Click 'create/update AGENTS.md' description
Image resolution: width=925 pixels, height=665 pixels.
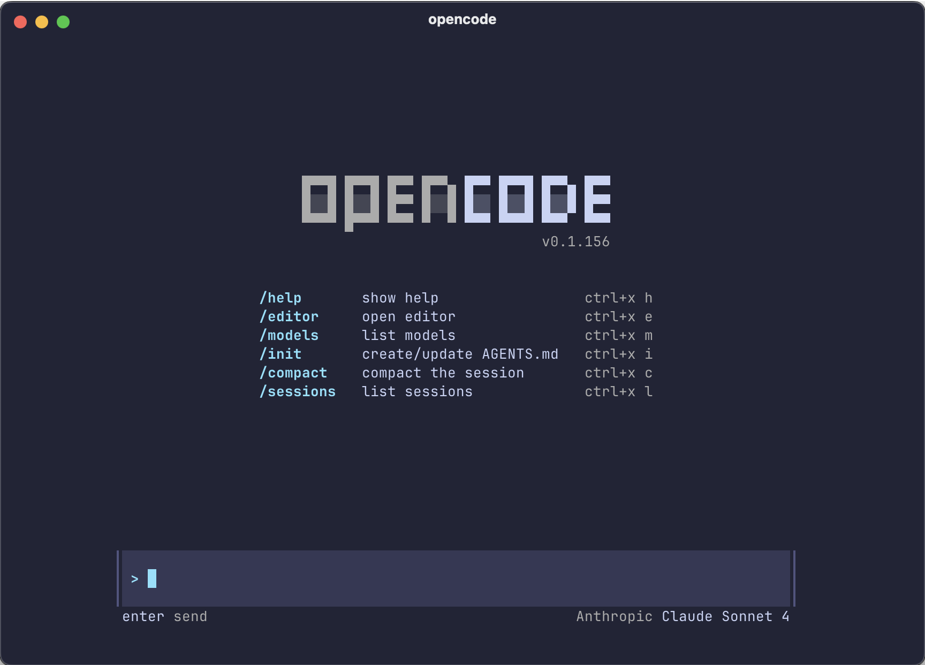460,354
